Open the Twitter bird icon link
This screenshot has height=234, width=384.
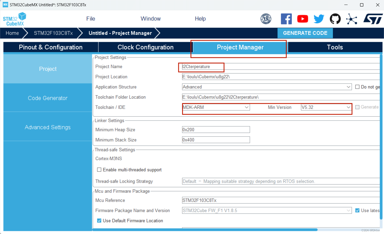tap(319, 19)
